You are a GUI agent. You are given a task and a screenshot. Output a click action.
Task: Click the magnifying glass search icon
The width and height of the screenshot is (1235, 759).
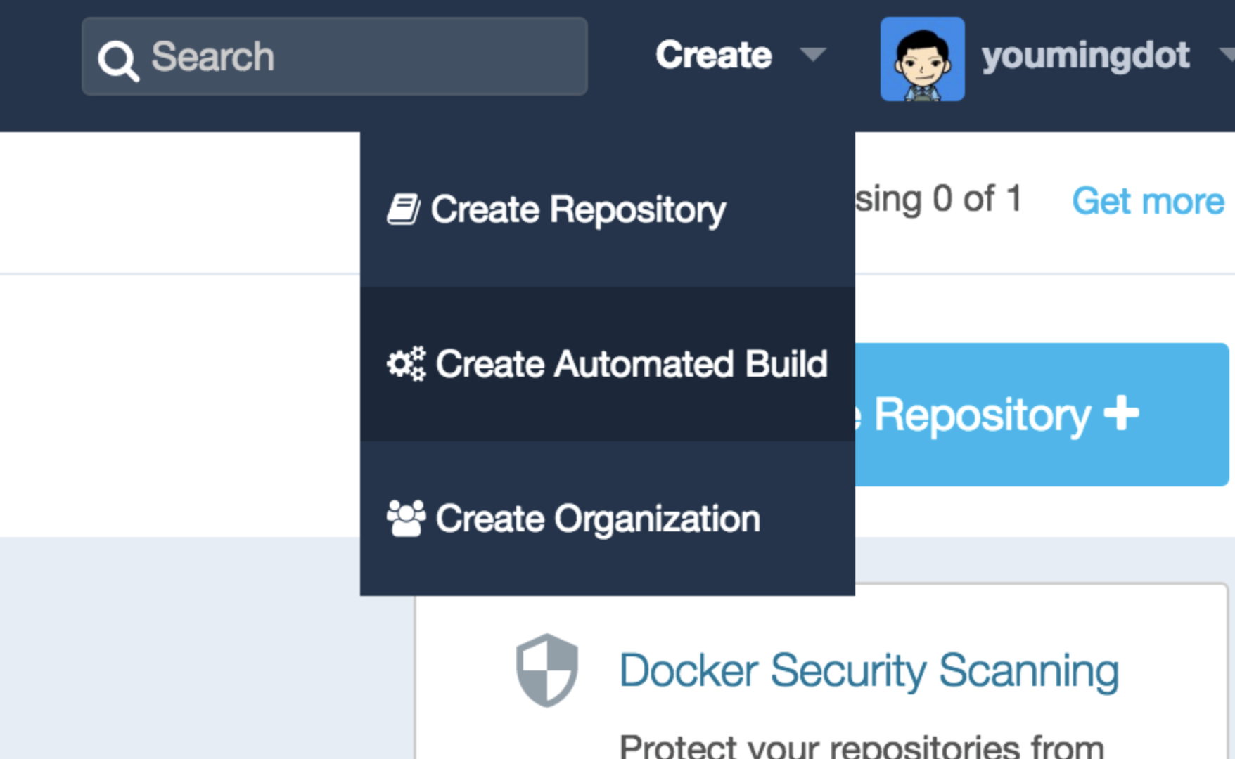[117, 60]
